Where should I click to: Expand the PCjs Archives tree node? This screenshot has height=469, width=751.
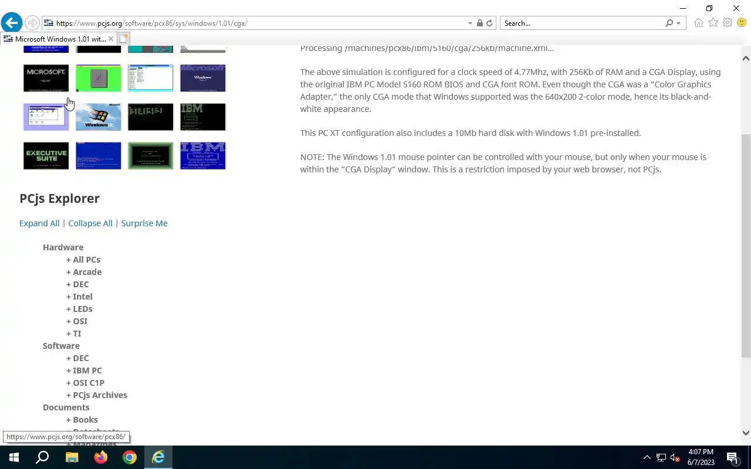click(x=97, y=395)
